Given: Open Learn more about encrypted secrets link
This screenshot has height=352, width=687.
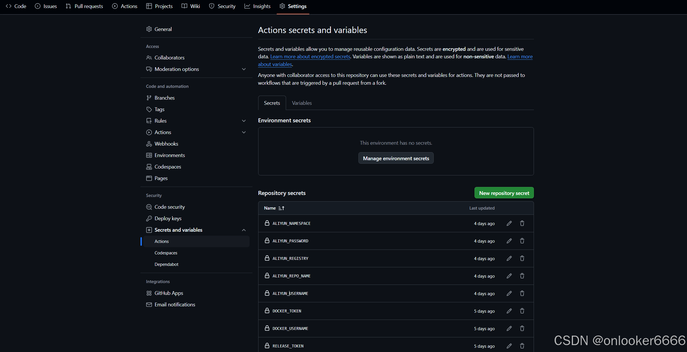Looking at the screenshot, I should click(x=310, y=57).
